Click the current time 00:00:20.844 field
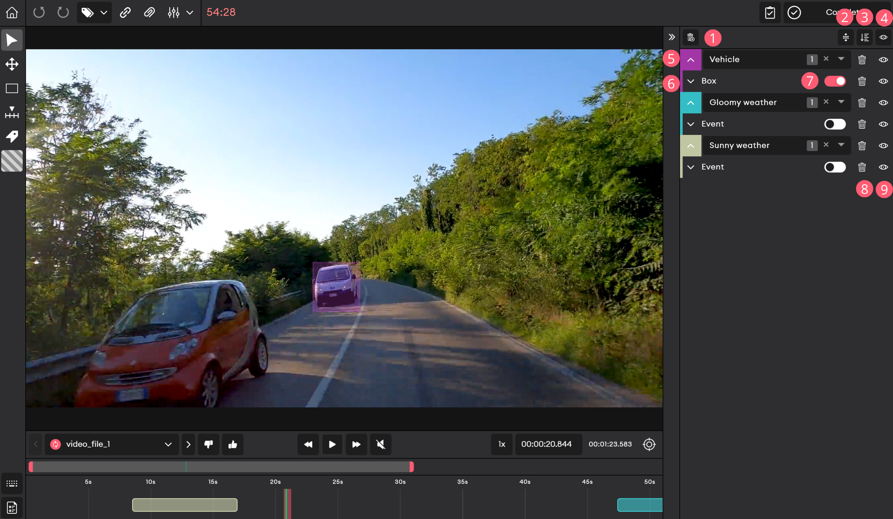Image resolution: width=893 pixels, height=519 pixels. click(548, 444)
